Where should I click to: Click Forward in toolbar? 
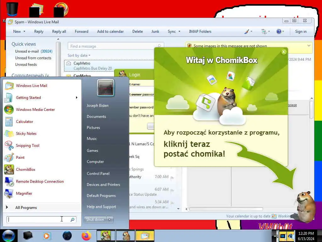(81, 32)
